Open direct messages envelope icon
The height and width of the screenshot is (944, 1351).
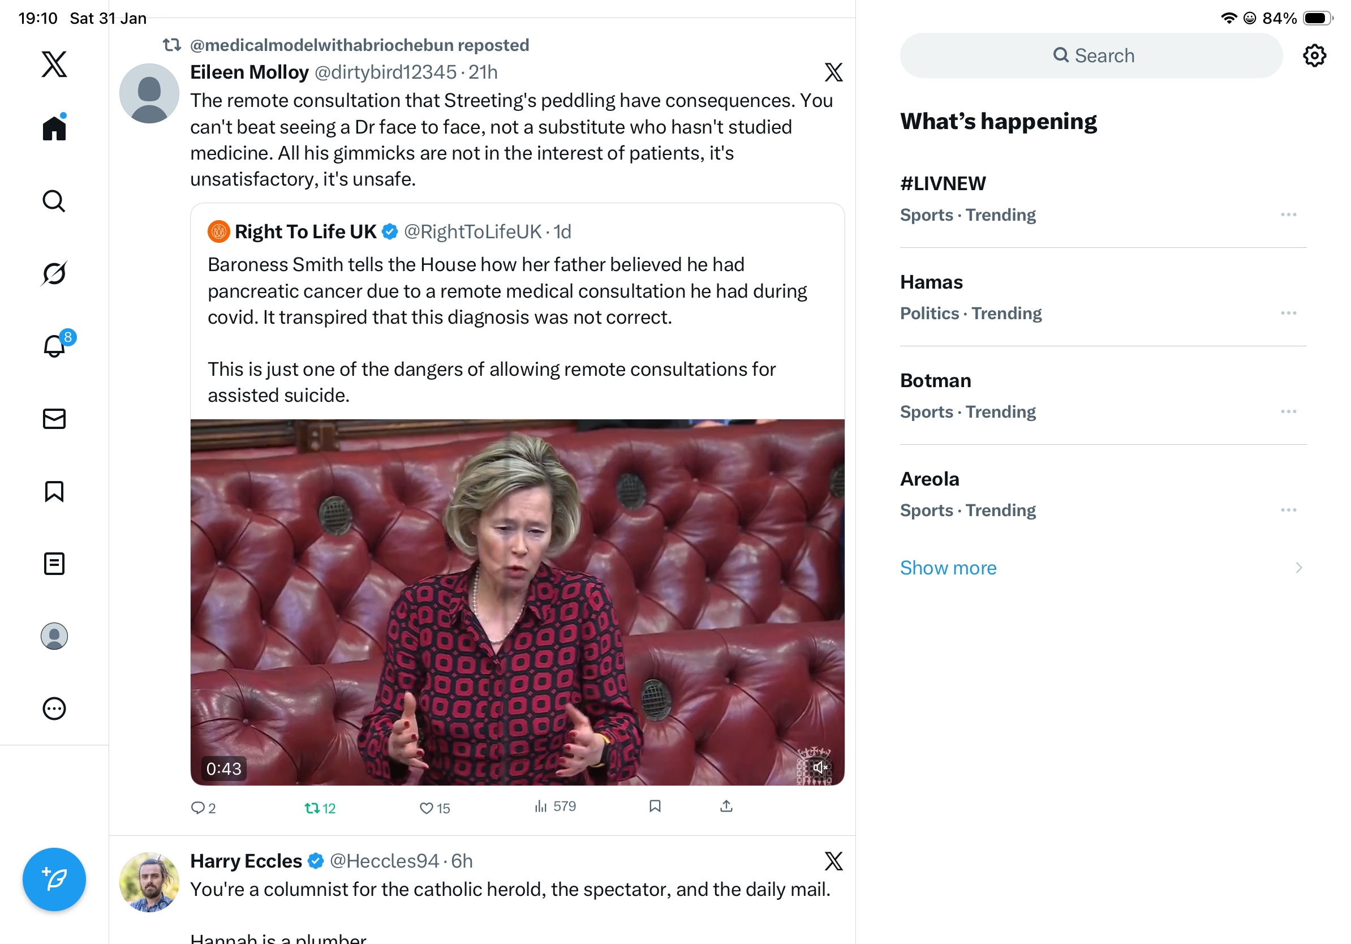[x=54, y=419]
